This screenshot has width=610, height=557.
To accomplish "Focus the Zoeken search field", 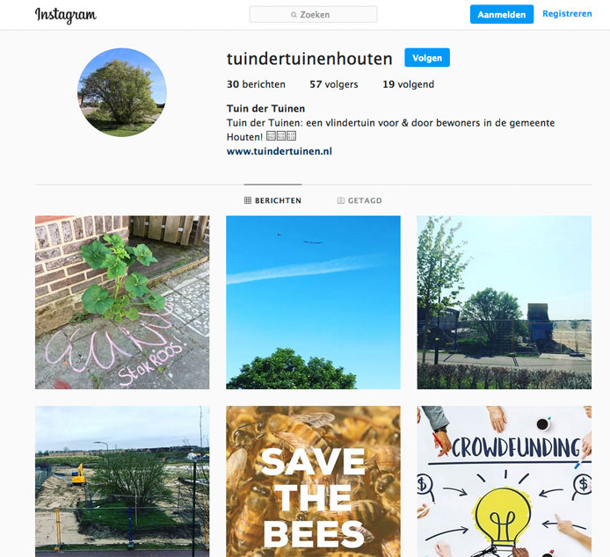I will tap(313, 14).
